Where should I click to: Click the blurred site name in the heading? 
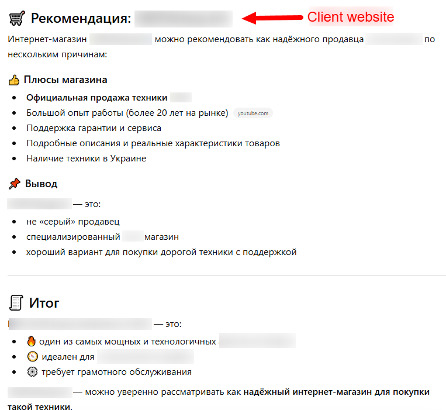184,19
